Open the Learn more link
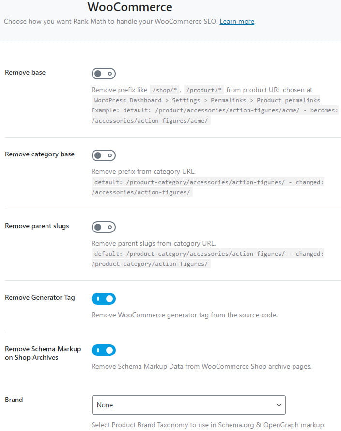Screen dimensions: 341x431 237,22
